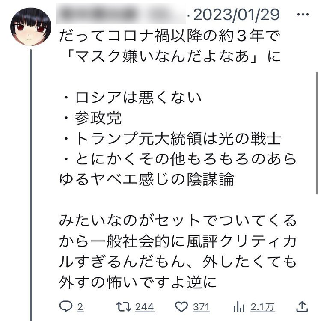Click the tweet line mentioning 参政党
The image size is (321, 321).
[93, 118]
